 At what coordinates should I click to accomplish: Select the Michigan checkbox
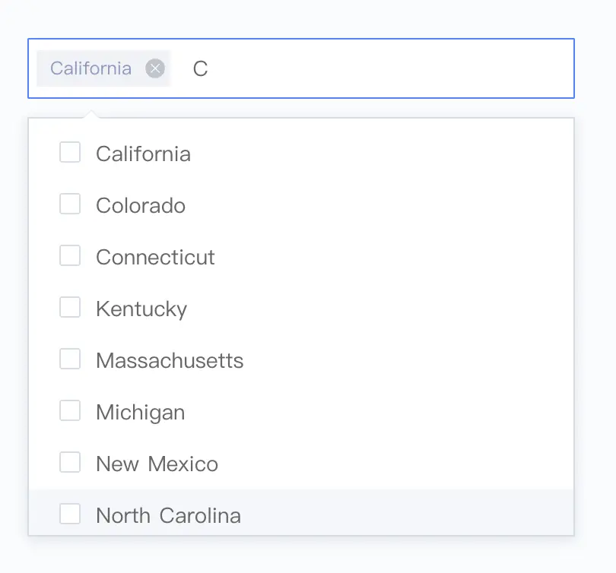(x=70, y=411)
